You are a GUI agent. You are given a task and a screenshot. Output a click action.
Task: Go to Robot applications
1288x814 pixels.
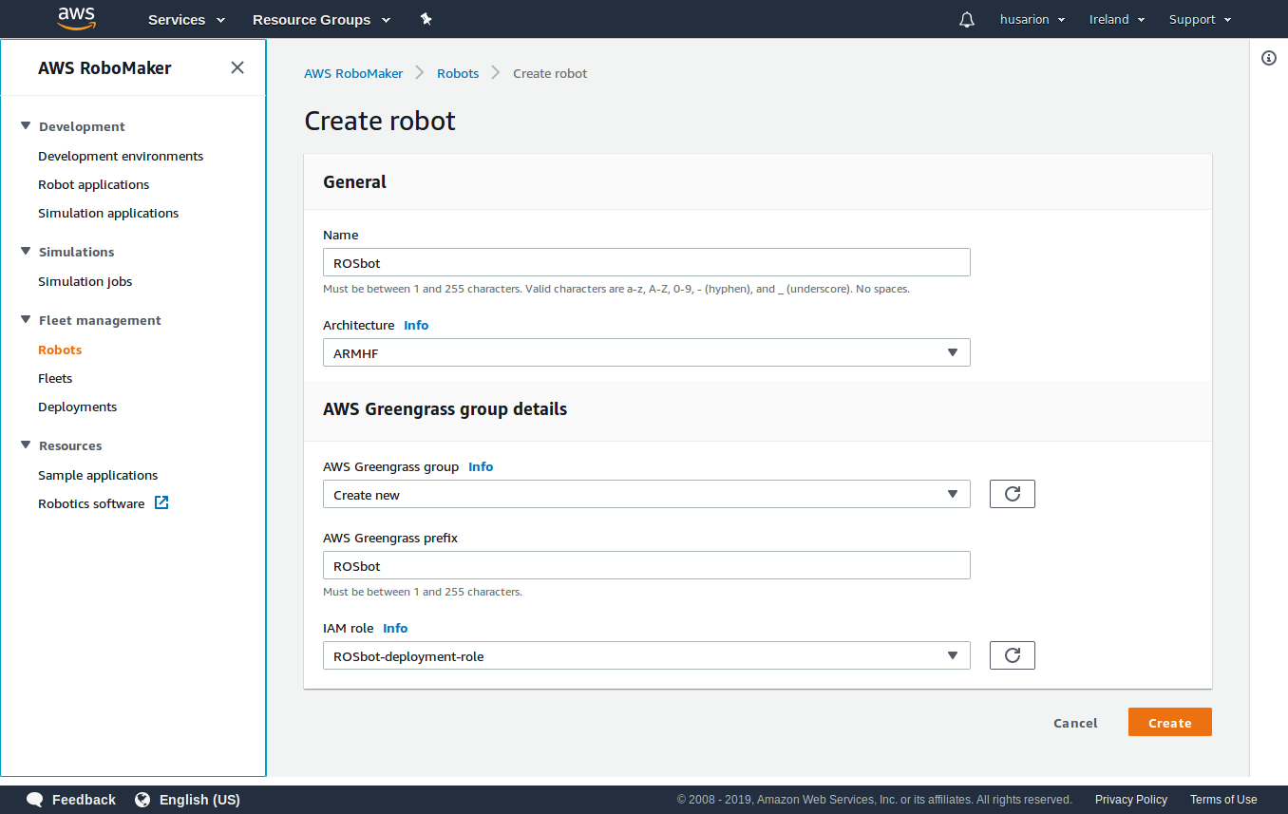coord(94,184)
